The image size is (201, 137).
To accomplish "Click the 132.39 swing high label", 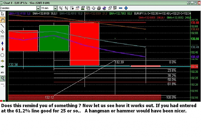I will (119, 62).
